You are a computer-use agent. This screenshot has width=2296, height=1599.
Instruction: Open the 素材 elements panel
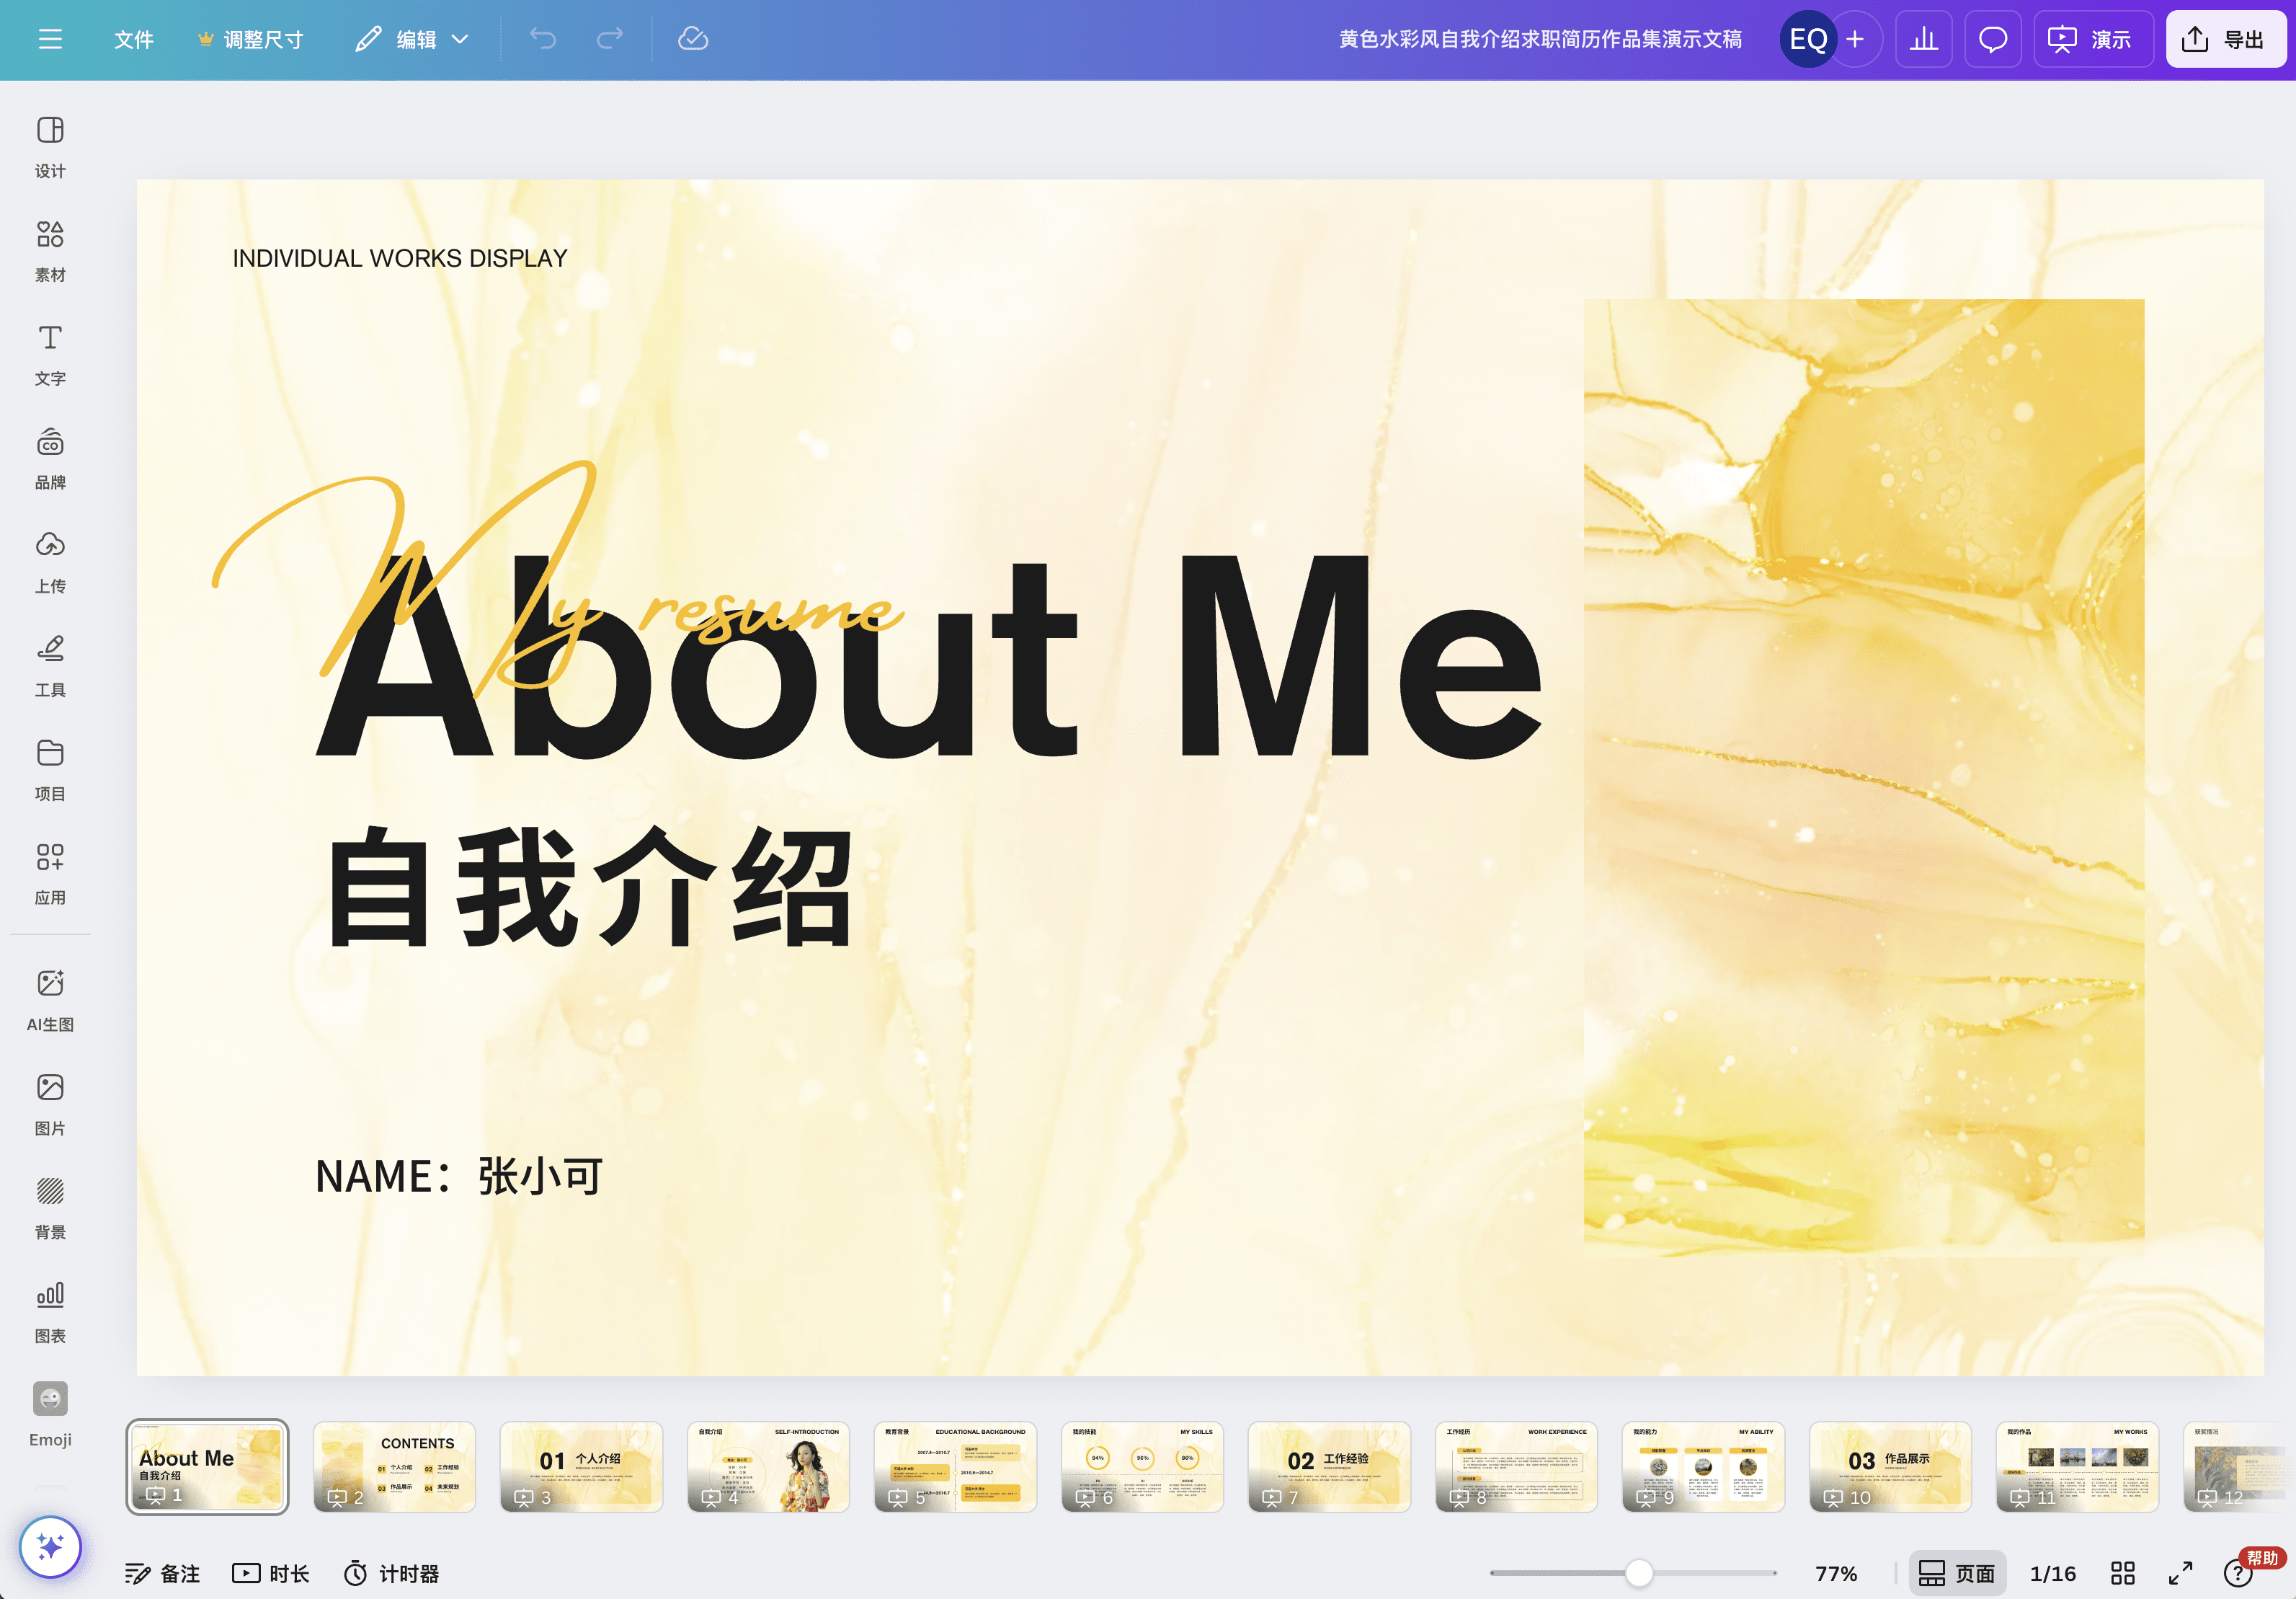tap(50, 251)
